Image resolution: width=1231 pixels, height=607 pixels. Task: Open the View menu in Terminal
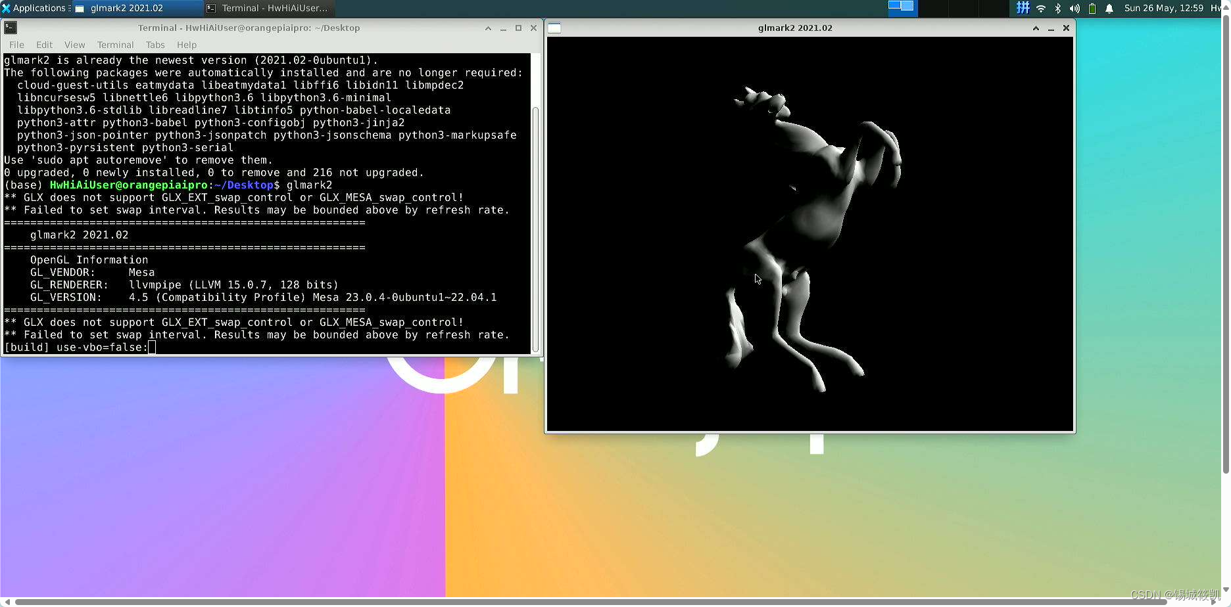pos(74,45)
